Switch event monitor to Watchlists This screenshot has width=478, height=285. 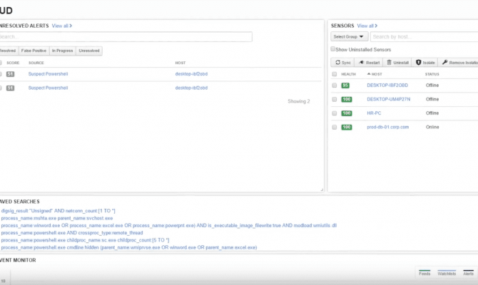(447, 273)
